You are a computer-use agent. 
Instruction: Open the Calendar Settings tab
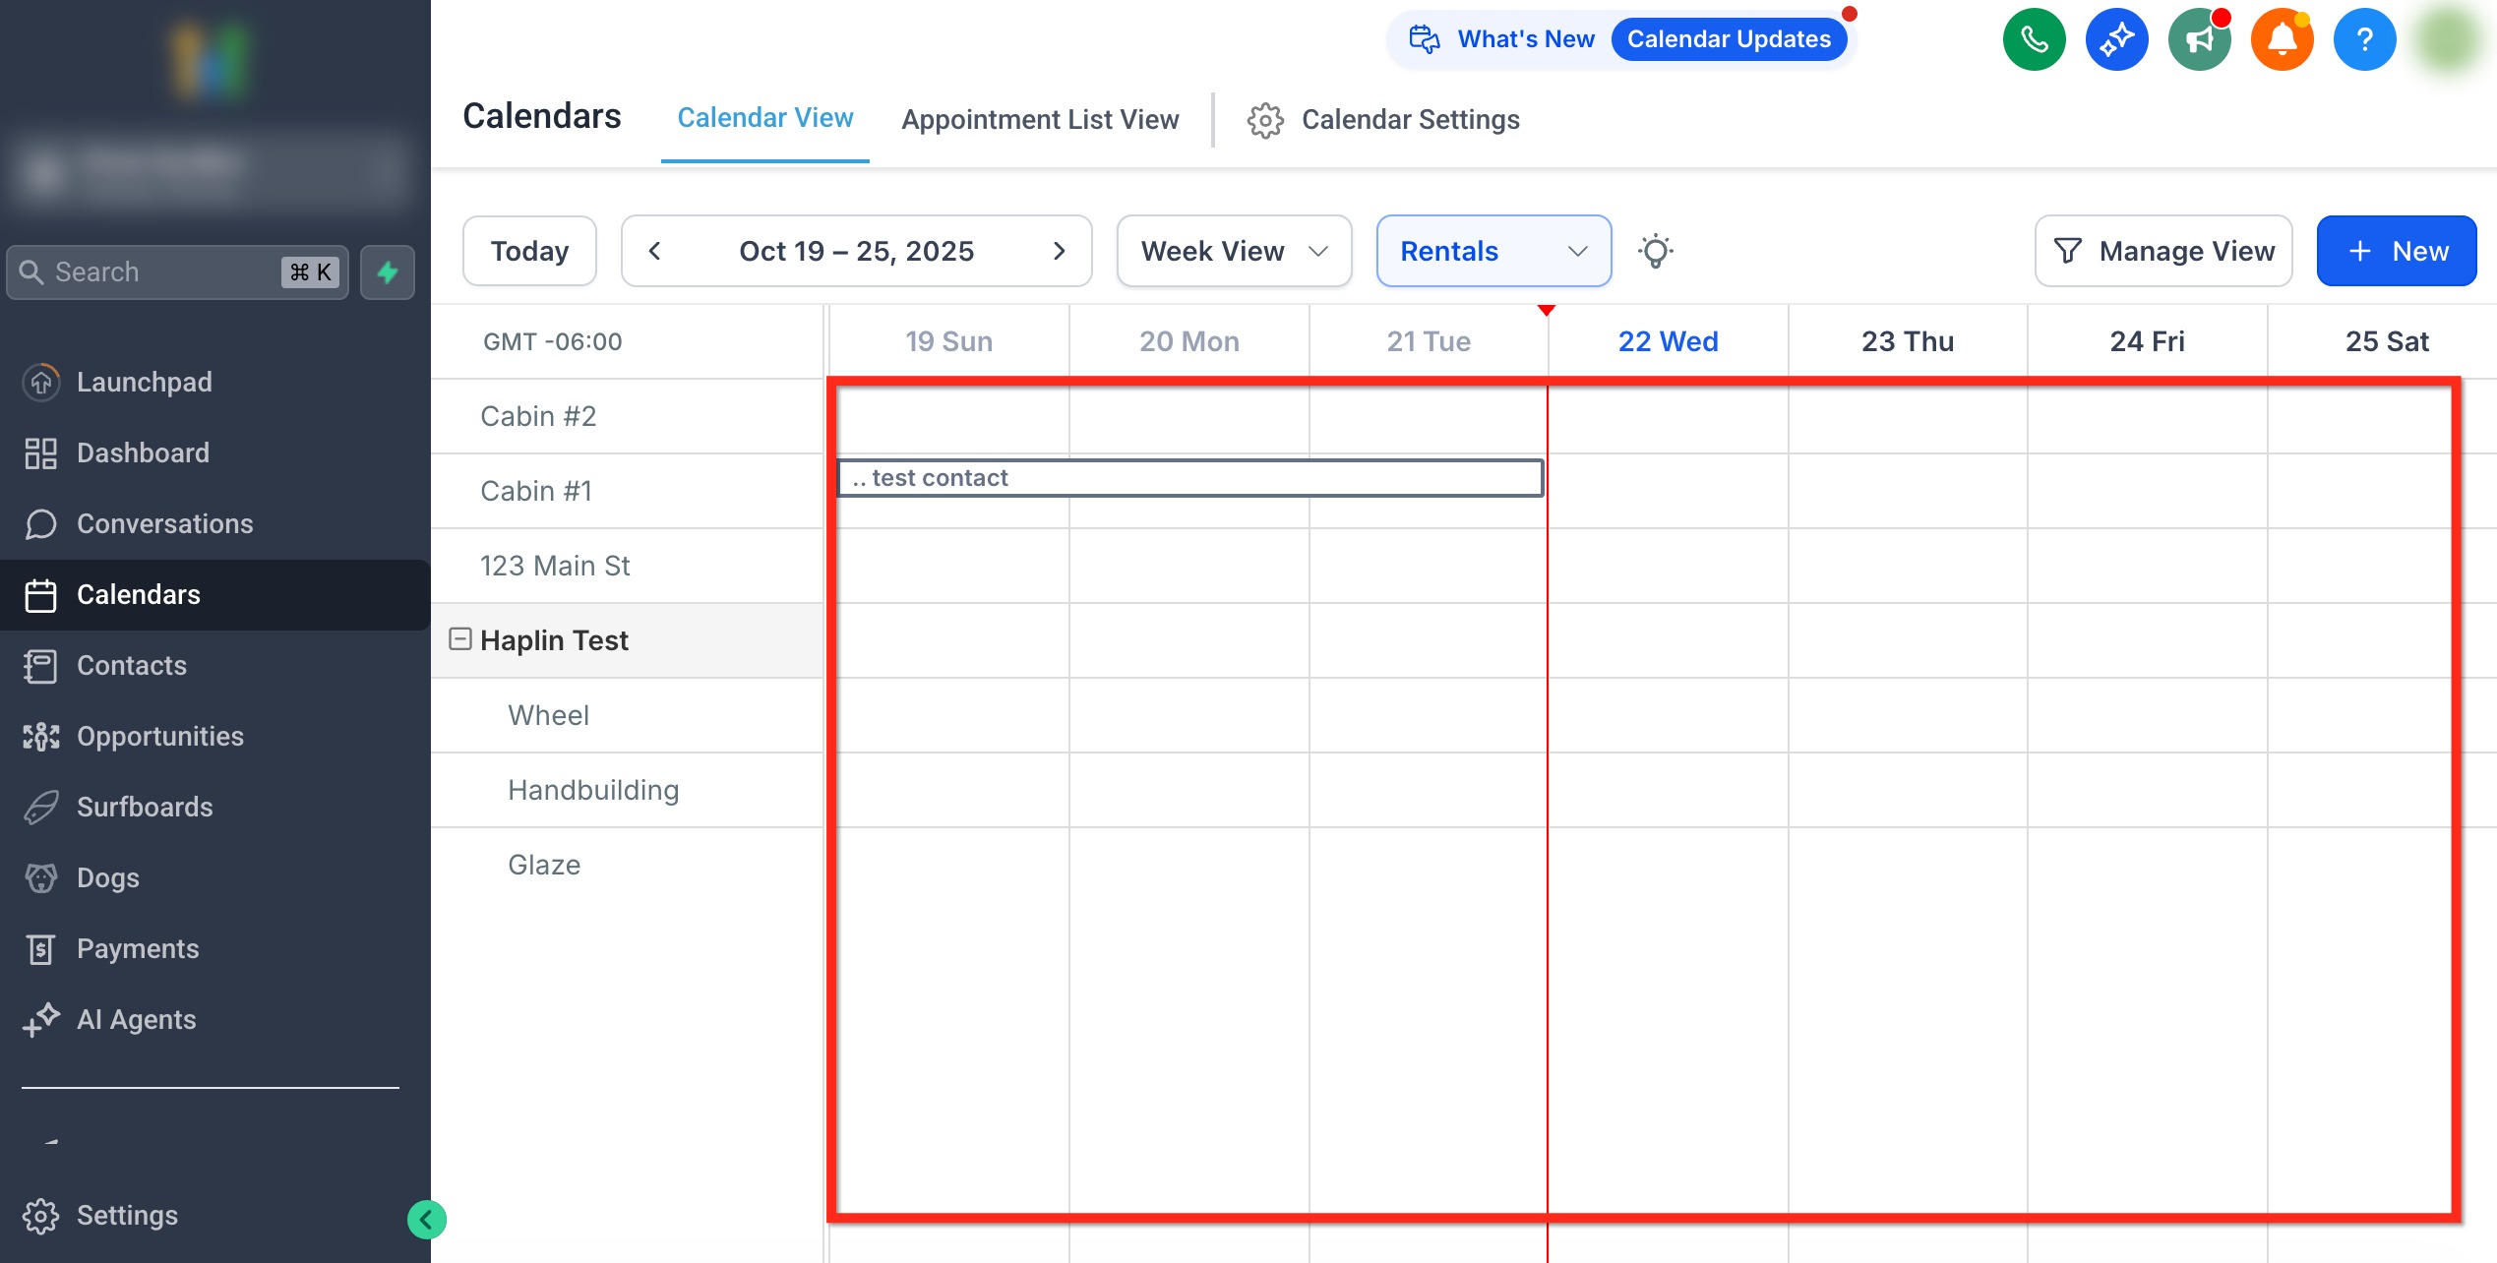(1383, 119)
